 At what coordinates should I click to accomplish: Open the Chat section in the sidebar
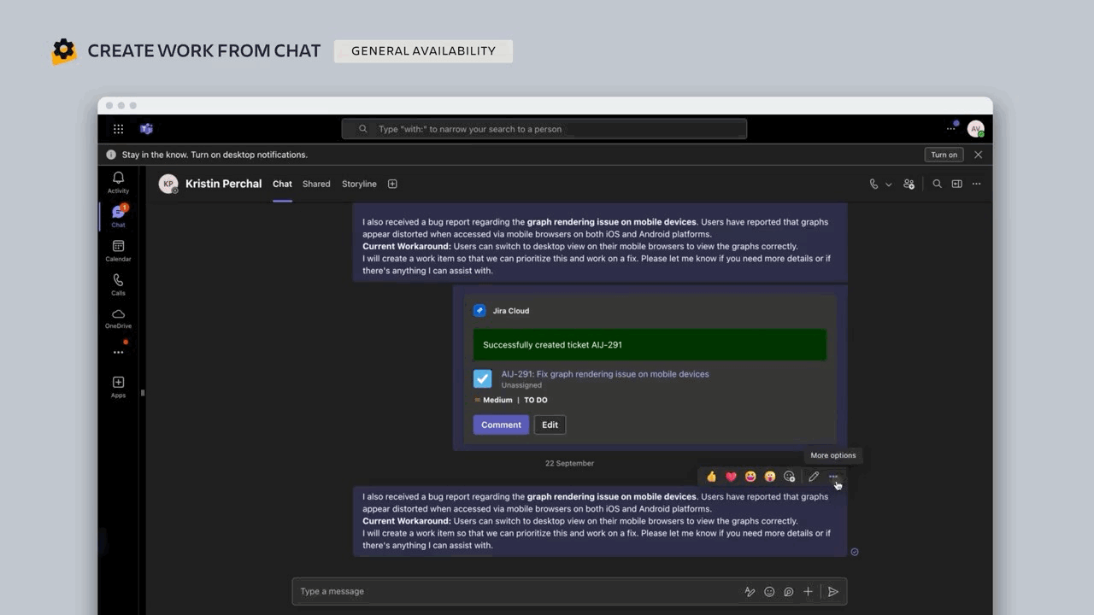[x=118, y=216]
